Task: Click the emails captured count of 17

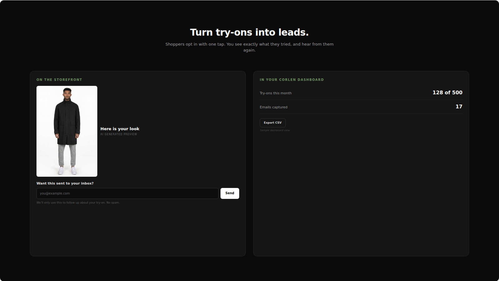Action: pyautogui.click(x=459, y=106)
